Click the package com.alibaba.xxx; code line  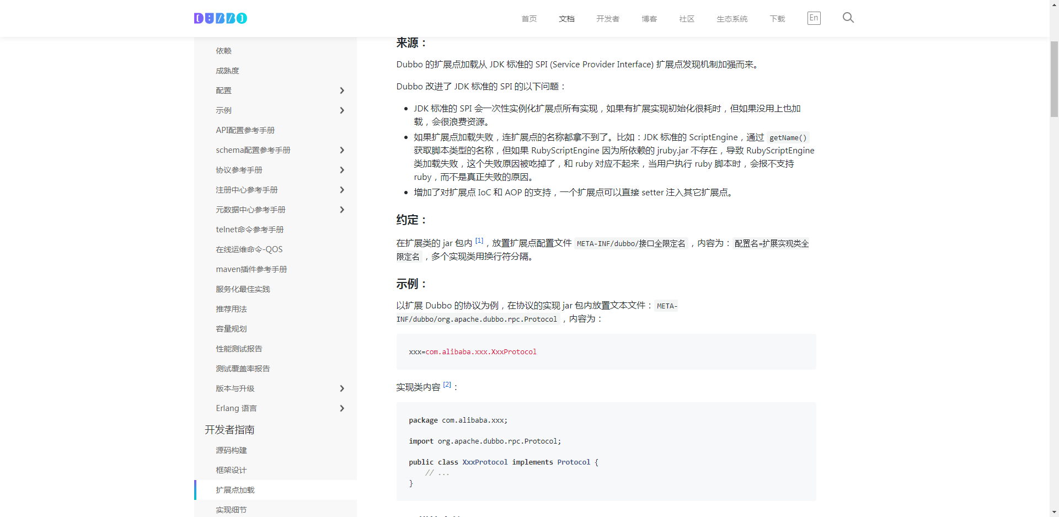click(x=458, y=420)
